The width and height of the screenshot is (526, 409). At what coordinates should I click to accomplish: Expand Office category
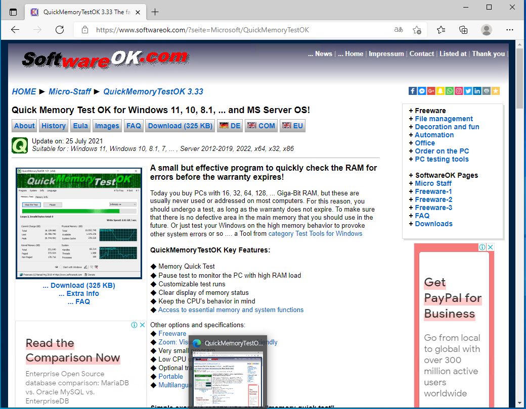click(x=425, y=143)
